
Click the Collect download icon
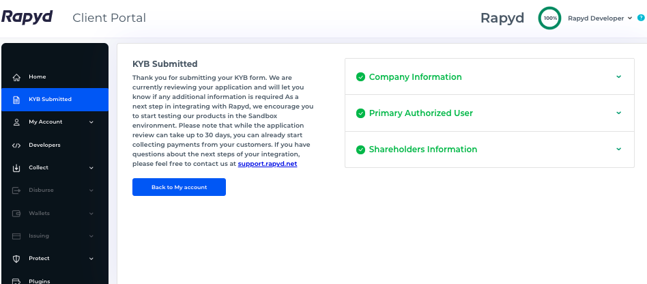[16, 168]
